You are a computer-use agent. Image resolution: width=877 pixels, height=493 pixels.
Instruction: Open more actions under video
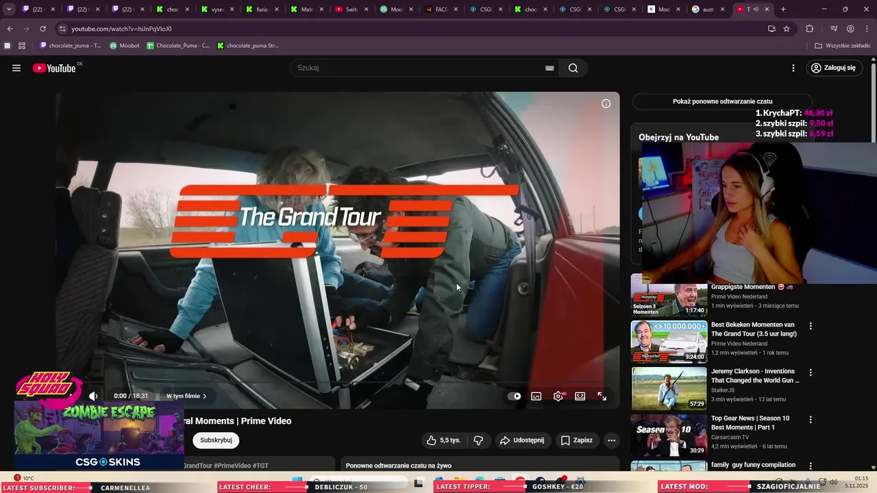click(x=611, y=440)
